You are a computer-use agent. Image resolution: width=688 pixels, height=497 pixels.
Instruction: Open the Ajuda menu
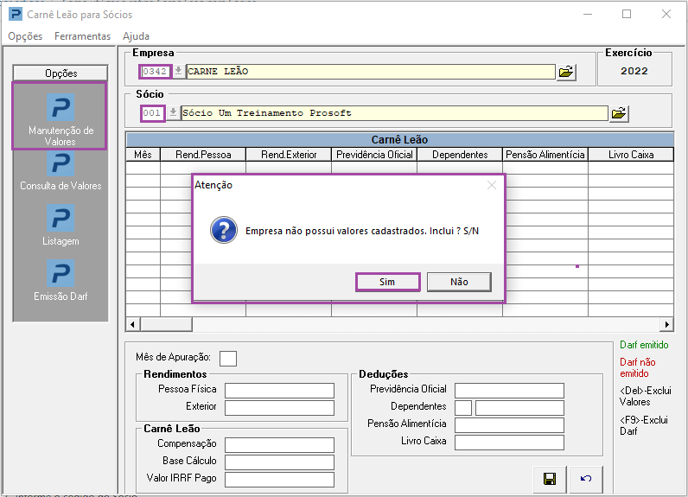[136, 36]
